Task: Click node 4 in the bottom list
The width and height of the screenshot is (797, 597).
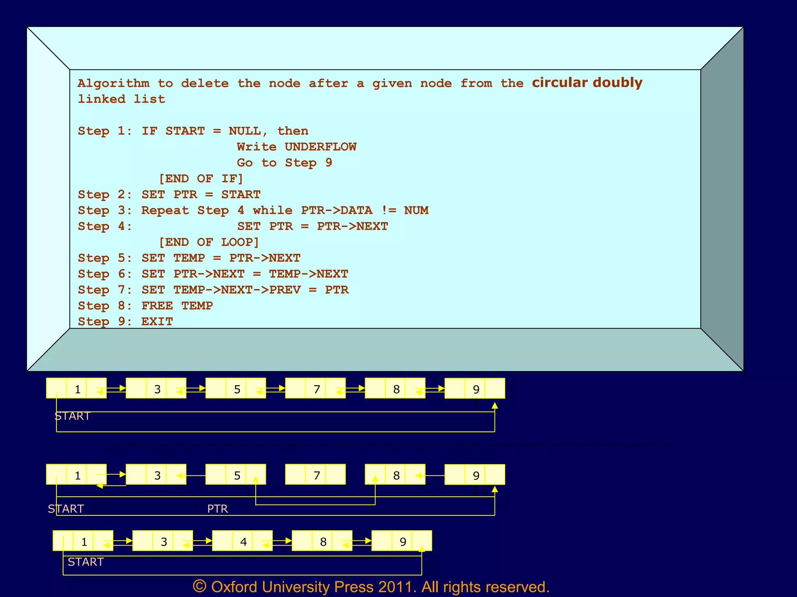Action: (x=243, y=541)
